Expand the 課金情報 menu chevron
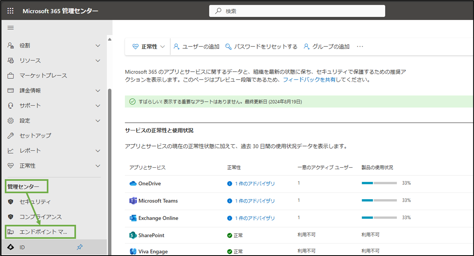The width and height of the screenshot is (474, 256). (x=98, y=91)
